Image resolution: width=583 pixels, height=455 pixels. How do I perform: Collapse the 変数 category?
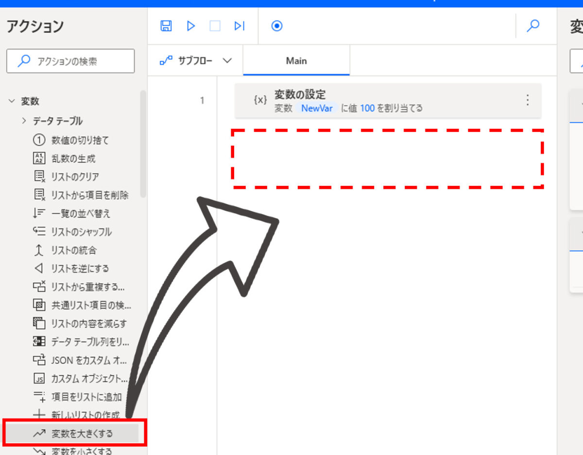coord(12,101)
